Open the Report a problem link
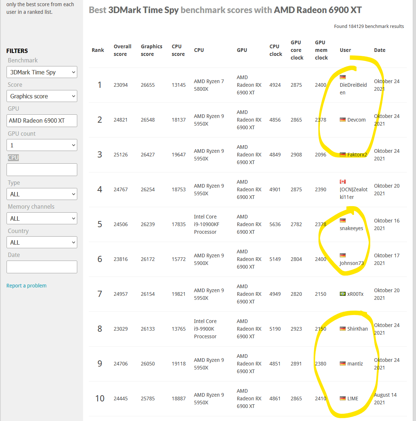416x421 pixels. point(26,286)
